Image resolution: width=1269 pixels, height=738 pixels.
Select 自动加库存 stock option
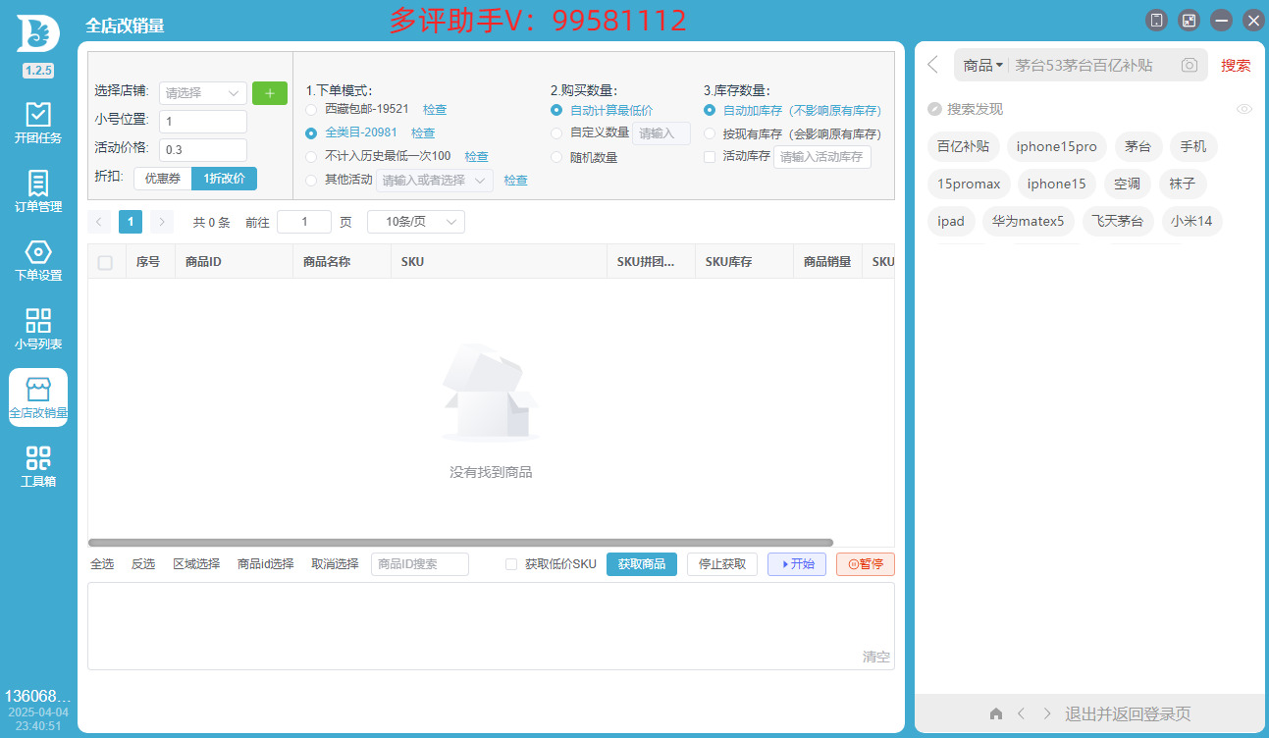click(710, 110)
